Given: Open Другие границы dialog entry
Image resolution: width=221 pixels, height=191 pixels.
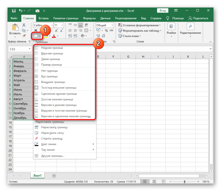Looking at the screenshot, I should point(65,156).
